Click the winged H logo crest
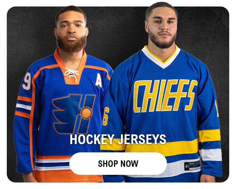The height and width of the screenshot is (189, 236). tap(74, 114)
